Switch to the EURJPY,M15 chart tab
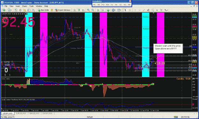199x119 pixels. 47,113
